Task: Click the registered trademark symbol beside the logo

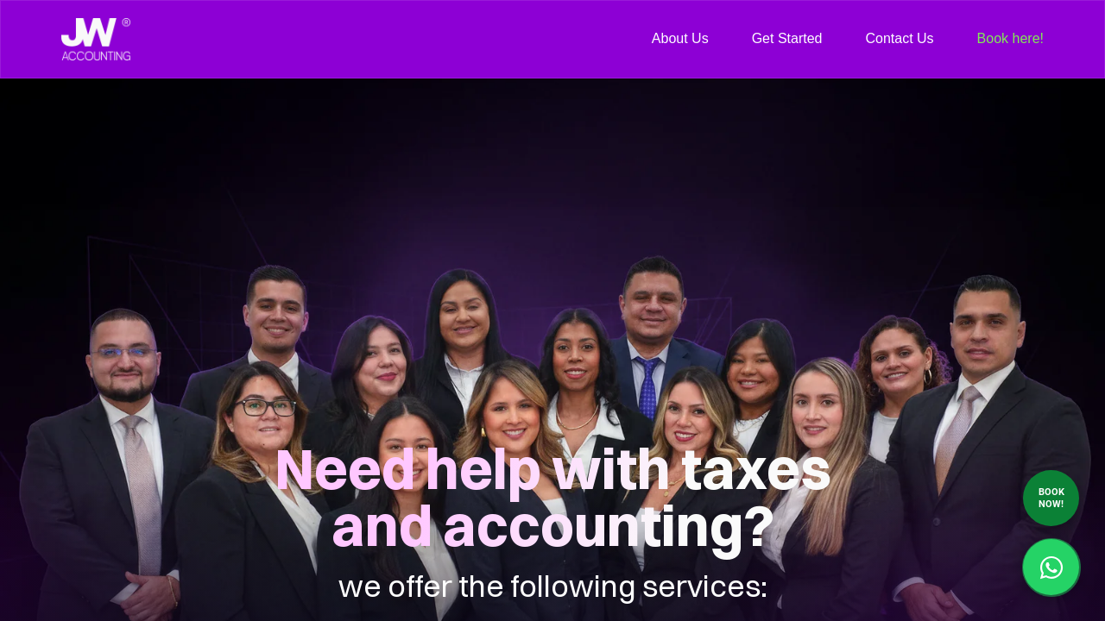Action: (126, 22)
